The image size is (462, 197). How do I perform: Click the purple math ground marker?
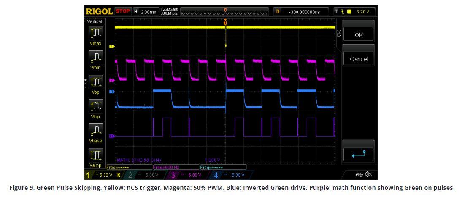(x=111, y=136)
